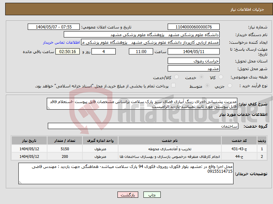The width and height of the screenshot is (273, 204).
Task: Click the چاپ print button
Action: [152, 195]
